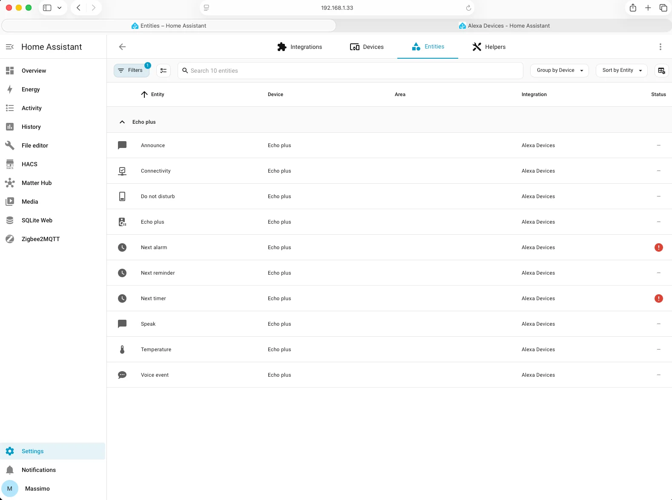Open the Next reminder entity row
Screen dimensions: 672x500
pyautogui.click(x=389, y=273)
